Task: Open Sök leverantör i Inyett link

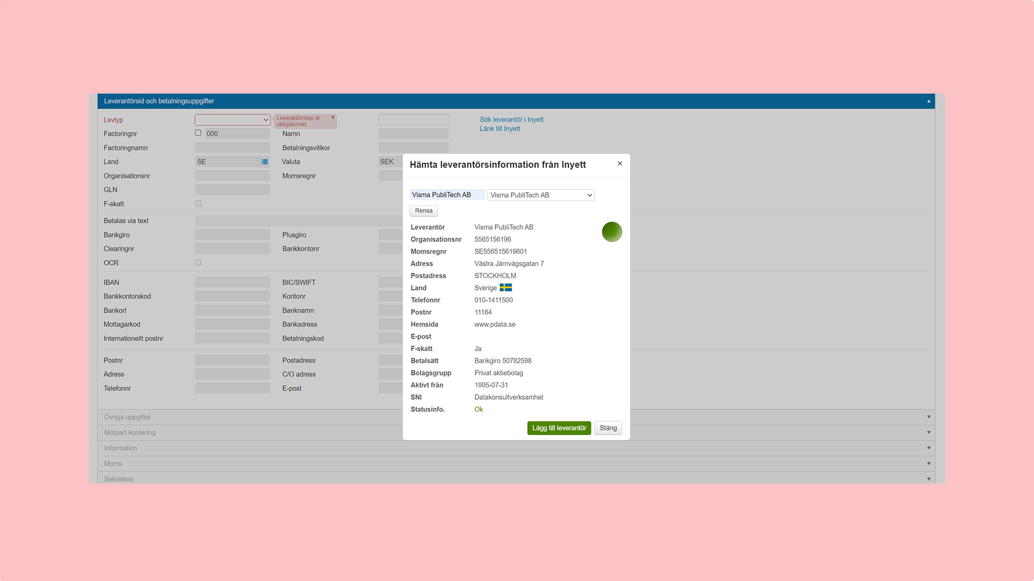Action: point(512,120)
